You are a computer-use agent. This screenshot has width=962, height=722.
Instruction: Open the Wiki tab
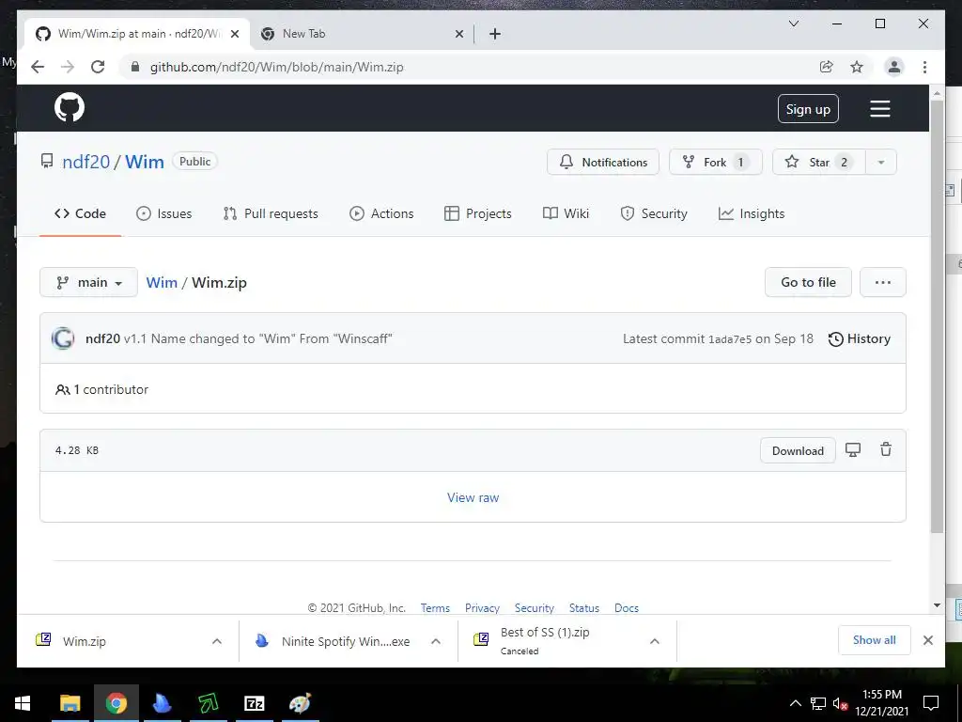[x=566, y=213]
